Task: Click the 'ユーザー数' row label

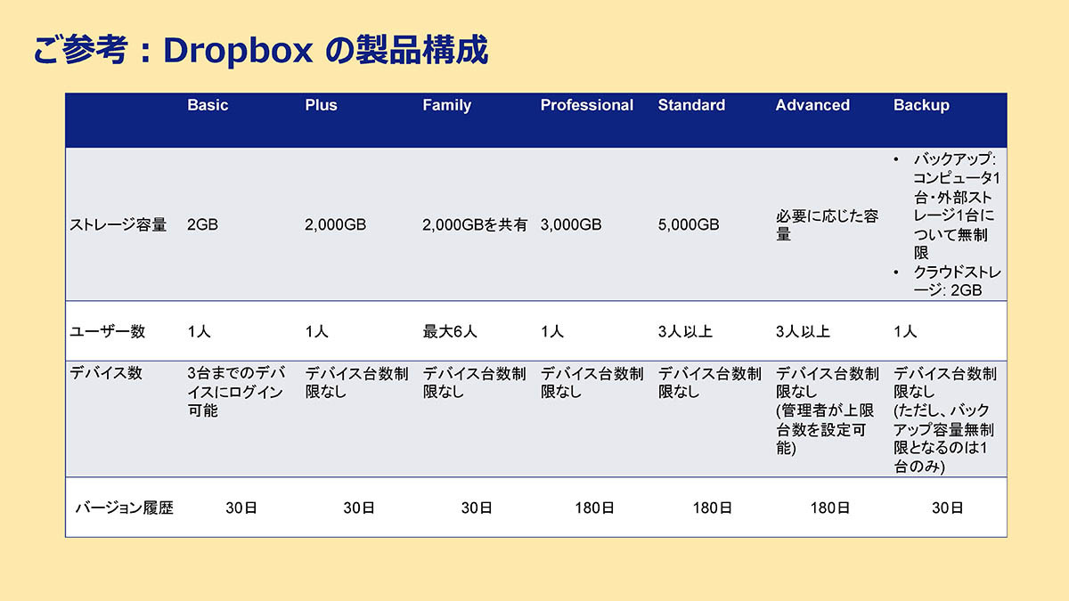Action: pyautogui.click(x=107, y=331)
